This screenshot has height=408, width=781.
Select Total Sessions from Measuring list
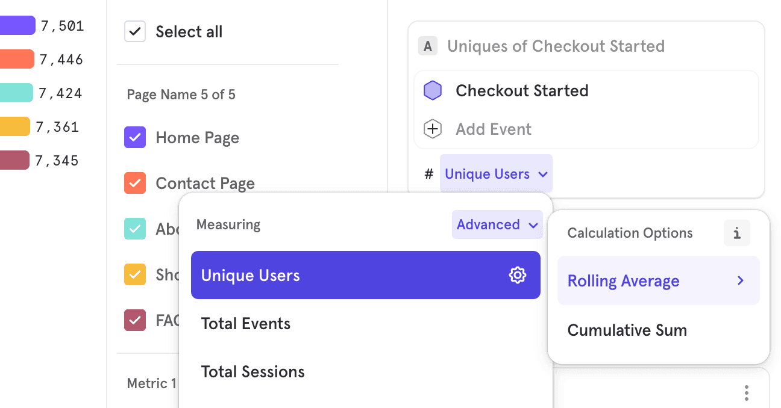pyautogui.click(x=253, y=372)
